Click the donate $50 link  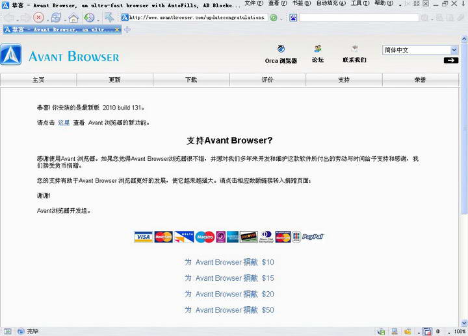click(229, 310)
